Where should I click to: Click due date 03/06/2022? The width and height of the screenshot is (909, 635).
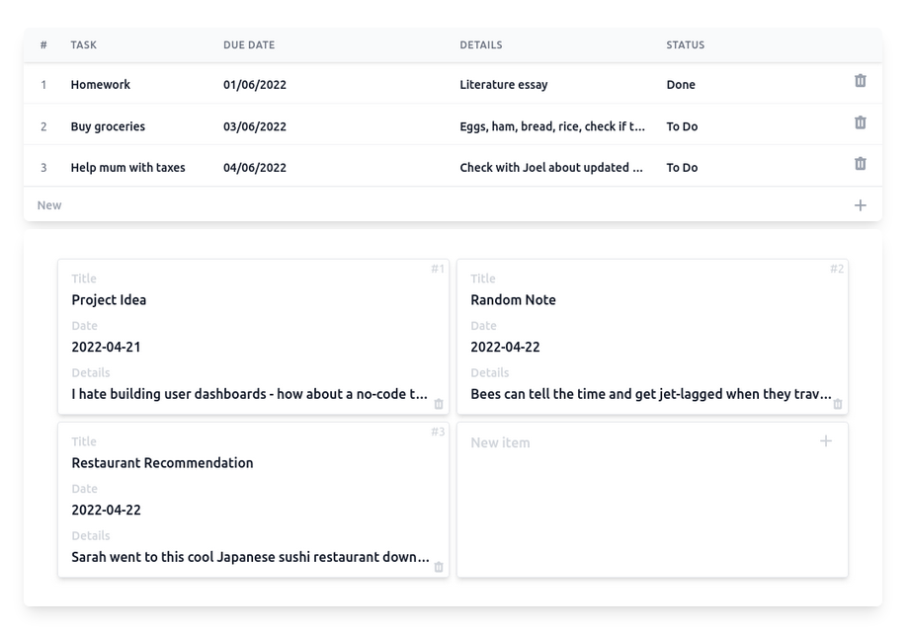pos(255,126)
